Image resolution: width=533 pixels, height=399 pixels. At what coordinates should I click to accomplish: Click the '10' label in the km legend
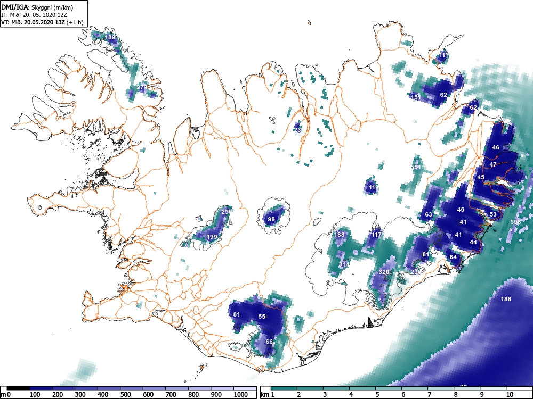(x=510, y=395)
